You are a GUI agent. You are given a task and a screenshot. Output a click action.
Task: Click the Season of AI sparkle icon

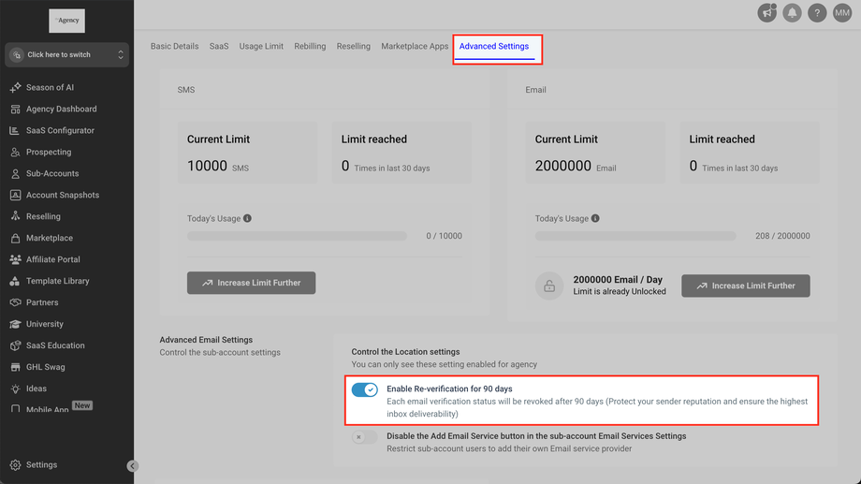15,87
